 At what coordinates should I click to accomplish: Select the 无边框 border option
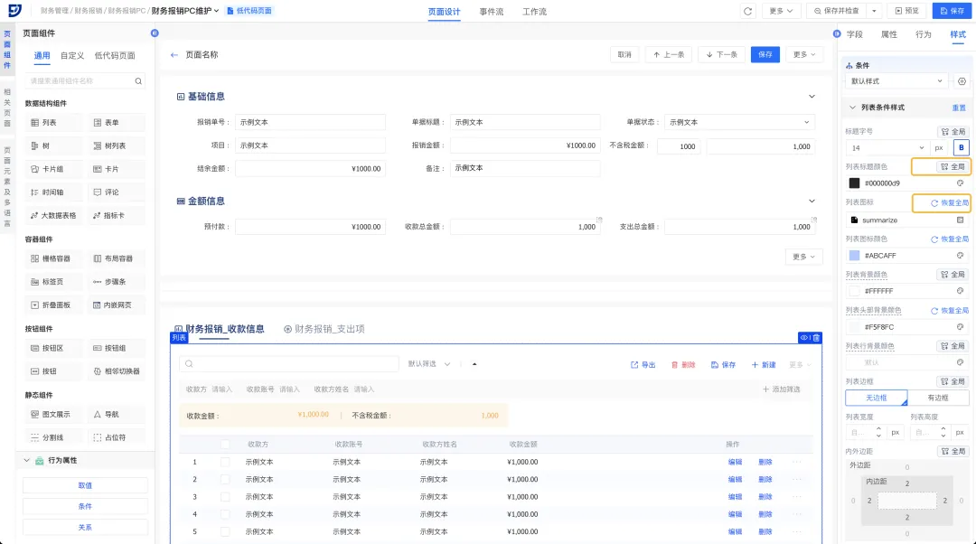[x=876, y=398]
